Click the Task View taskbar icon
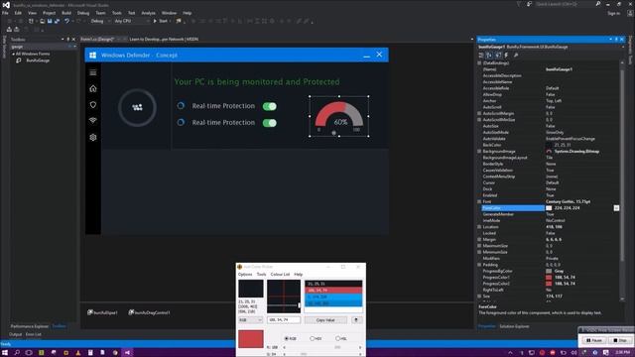The width and height of the screenshot is (635, 357). point(29,353)
